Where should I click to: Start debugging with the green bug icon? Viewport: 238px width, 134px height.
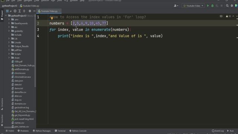[x=212, y=6]
